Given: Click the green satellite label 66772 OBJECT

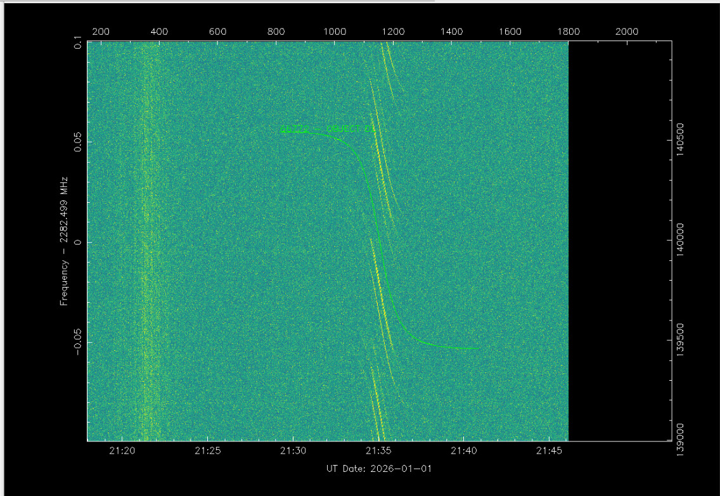Looking at the screenshot, I should 323,129.
